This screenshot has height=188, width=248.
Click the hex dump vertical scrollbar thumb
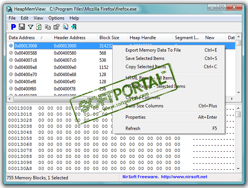238,115
